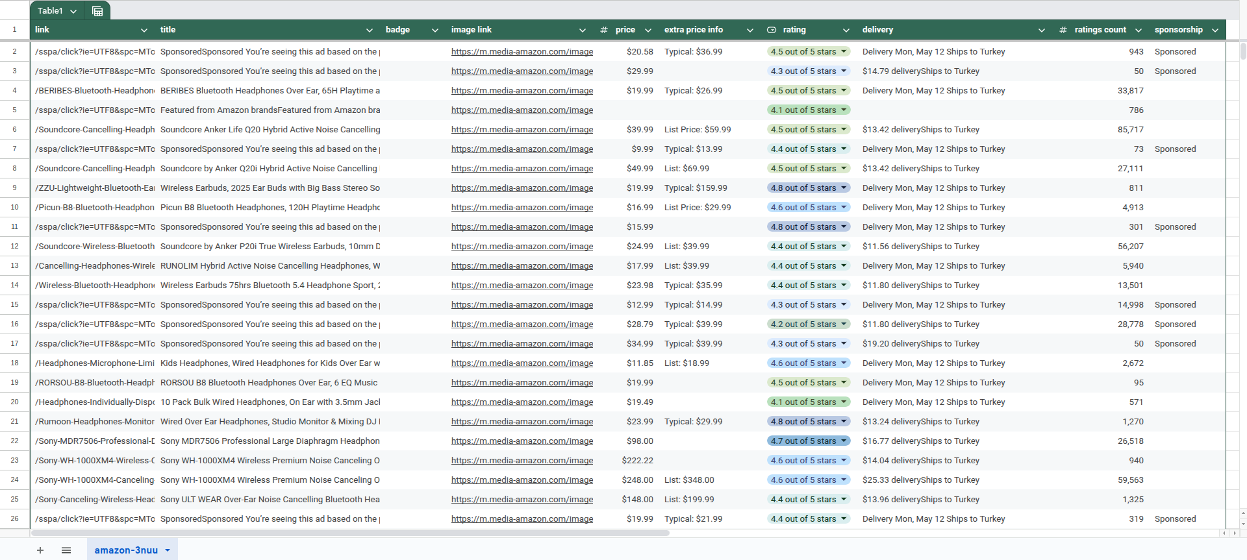Viewport: 1247px width, 560px height.
Task: Follow the image link in row 26
Action: pyautogui.click(x=522, y=519)
